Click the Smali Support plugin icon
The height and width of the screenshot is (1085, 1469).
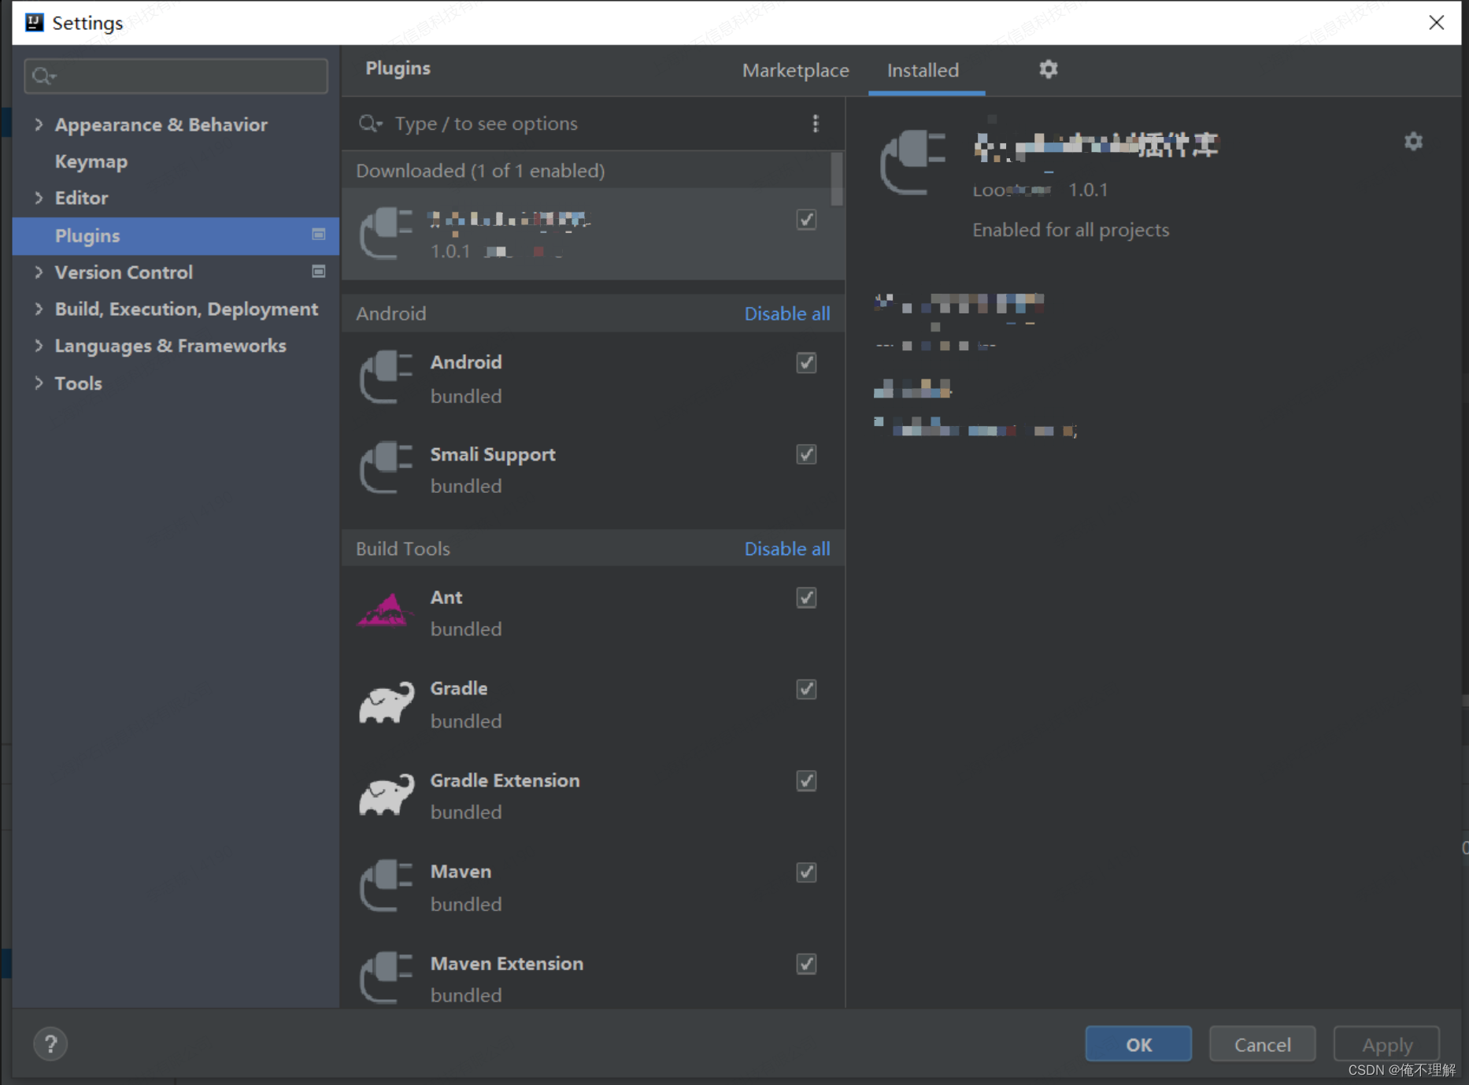coord(387,468)
